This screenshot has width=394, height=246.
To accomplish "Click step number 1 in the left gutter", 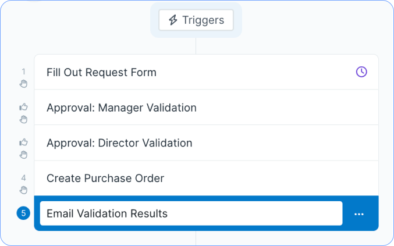I will [x=23, y=72].
